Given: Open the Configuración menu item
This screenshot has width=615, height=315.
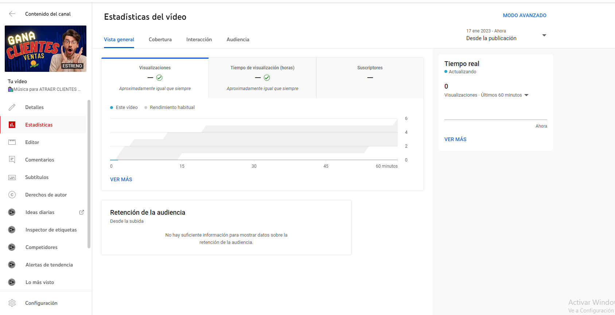Looking at the screenshot, I should coord(43,303).
